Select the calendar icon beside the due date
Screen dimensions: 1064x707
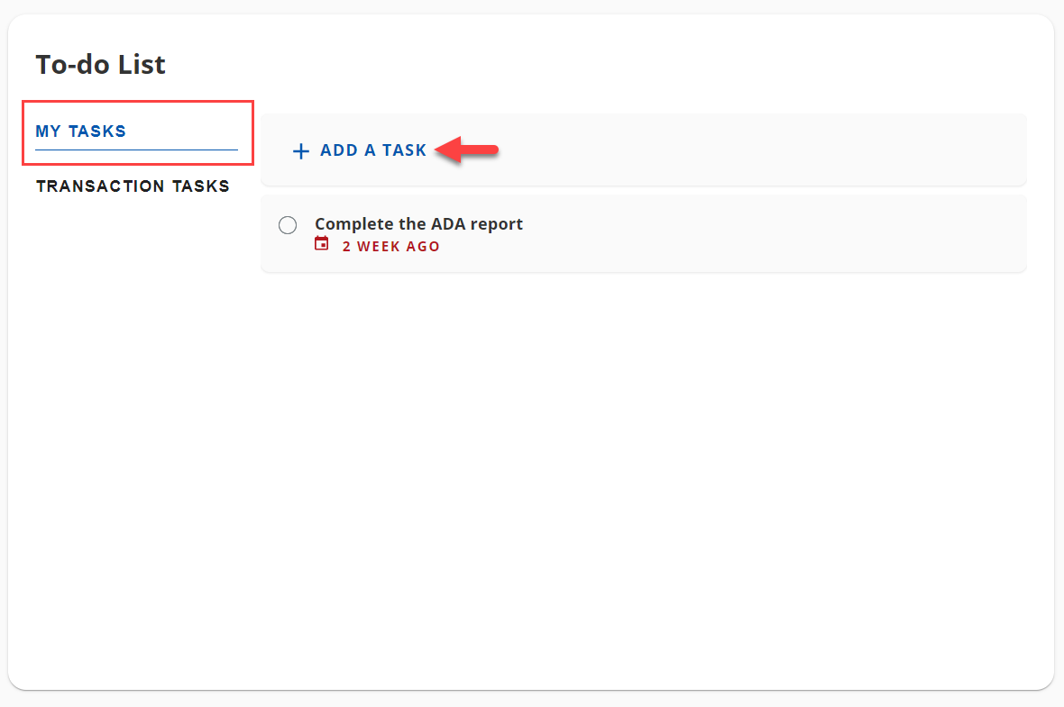click(x=322, y=243)
